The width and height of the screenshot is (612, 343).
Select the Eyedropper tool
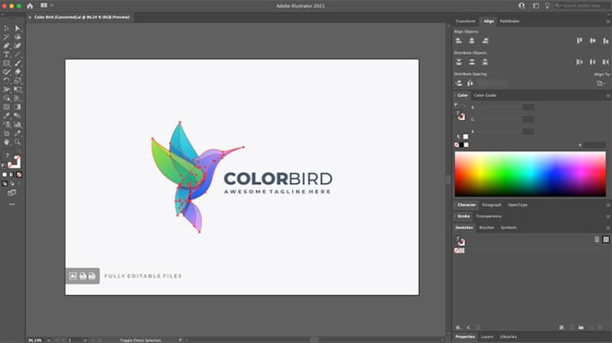tap(6, 116)
